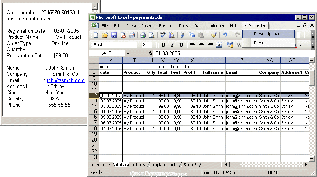Align text right in the cell
Viewport: 317px width, 177px height.
[210, 45]
